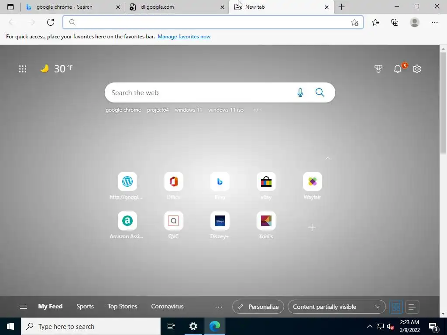
Task: Show more feed categories ellipsis
Action: [219, 307]
